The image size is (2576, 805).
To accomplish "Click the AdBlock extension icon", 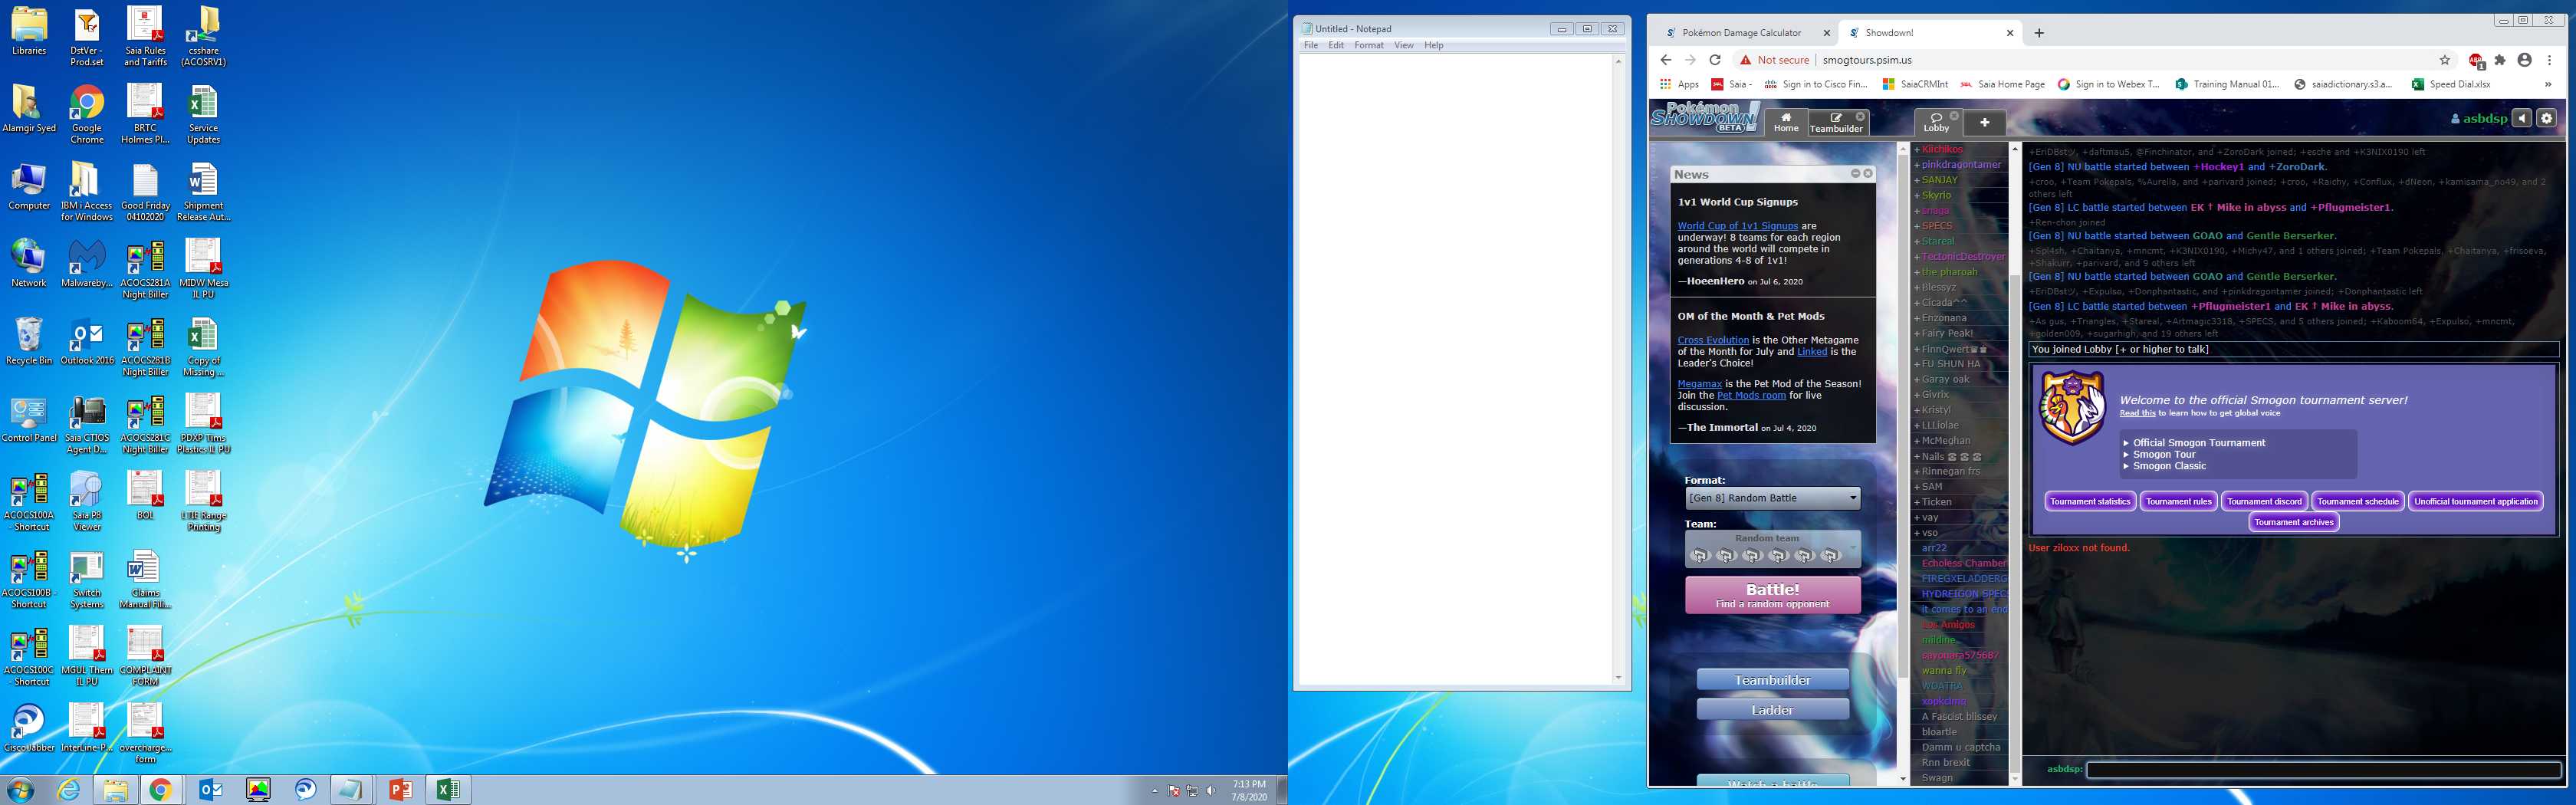I will click(2476, 60).
